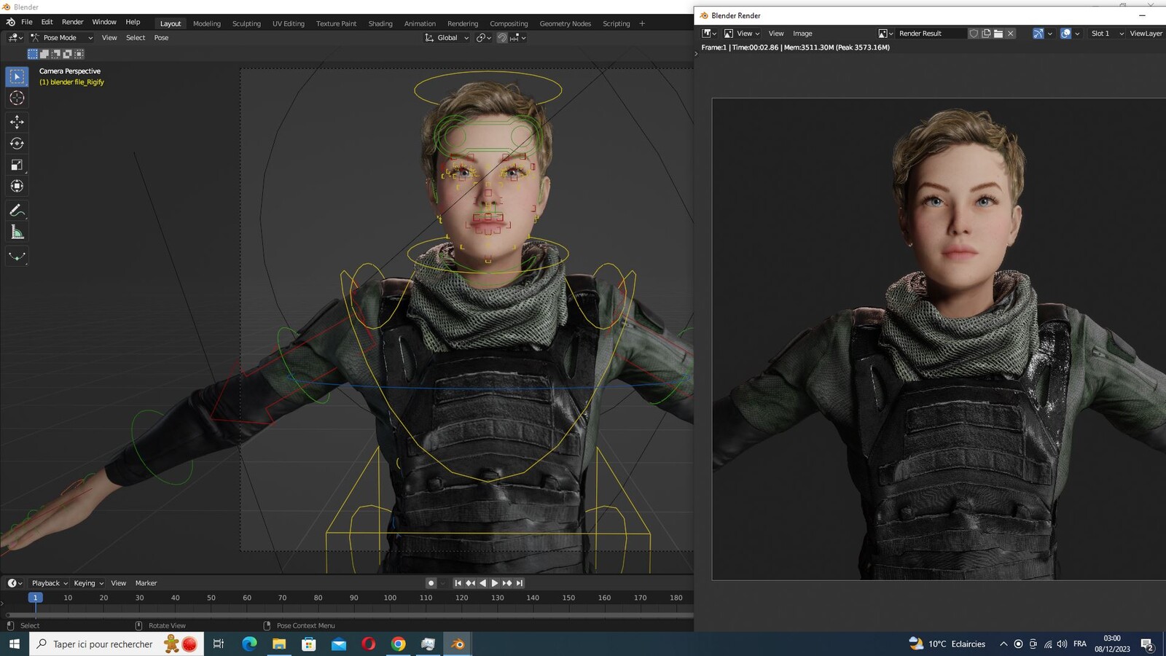
Task: Toggle overlays in Blender Render
Action: point(1065,34)
